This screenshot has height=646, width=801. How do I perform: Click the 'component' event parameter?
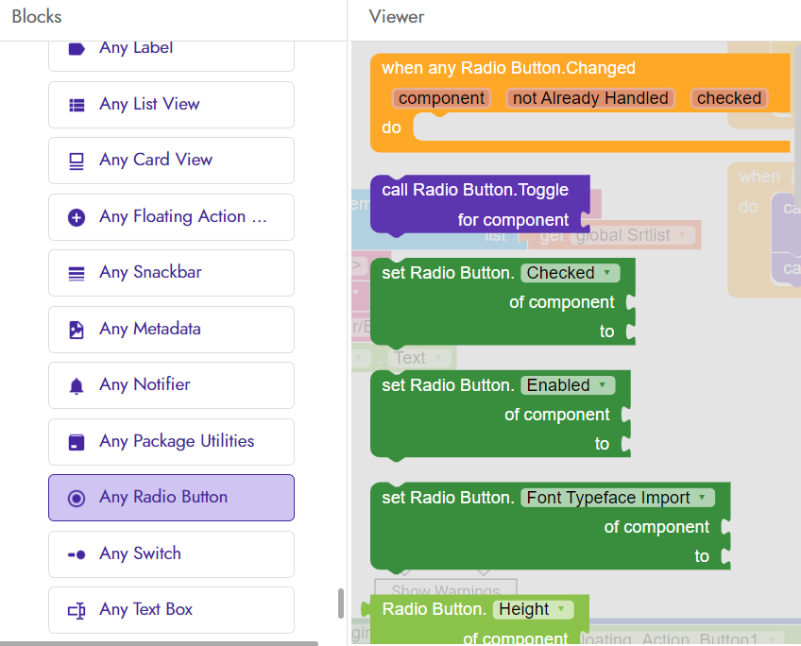(x=441, y=98)
